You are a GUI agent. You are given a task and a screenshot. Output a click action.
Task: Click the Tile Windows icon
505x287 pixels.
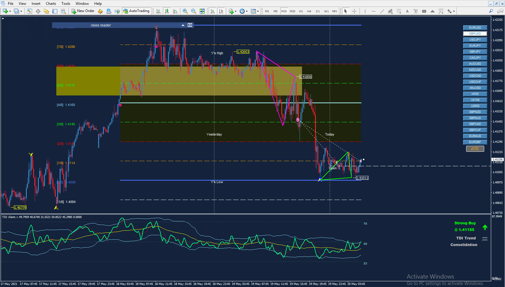tap(202, 11)
